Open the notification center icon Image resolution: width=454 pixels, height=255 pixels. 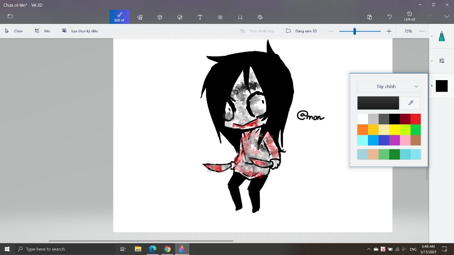pos(444,249)
